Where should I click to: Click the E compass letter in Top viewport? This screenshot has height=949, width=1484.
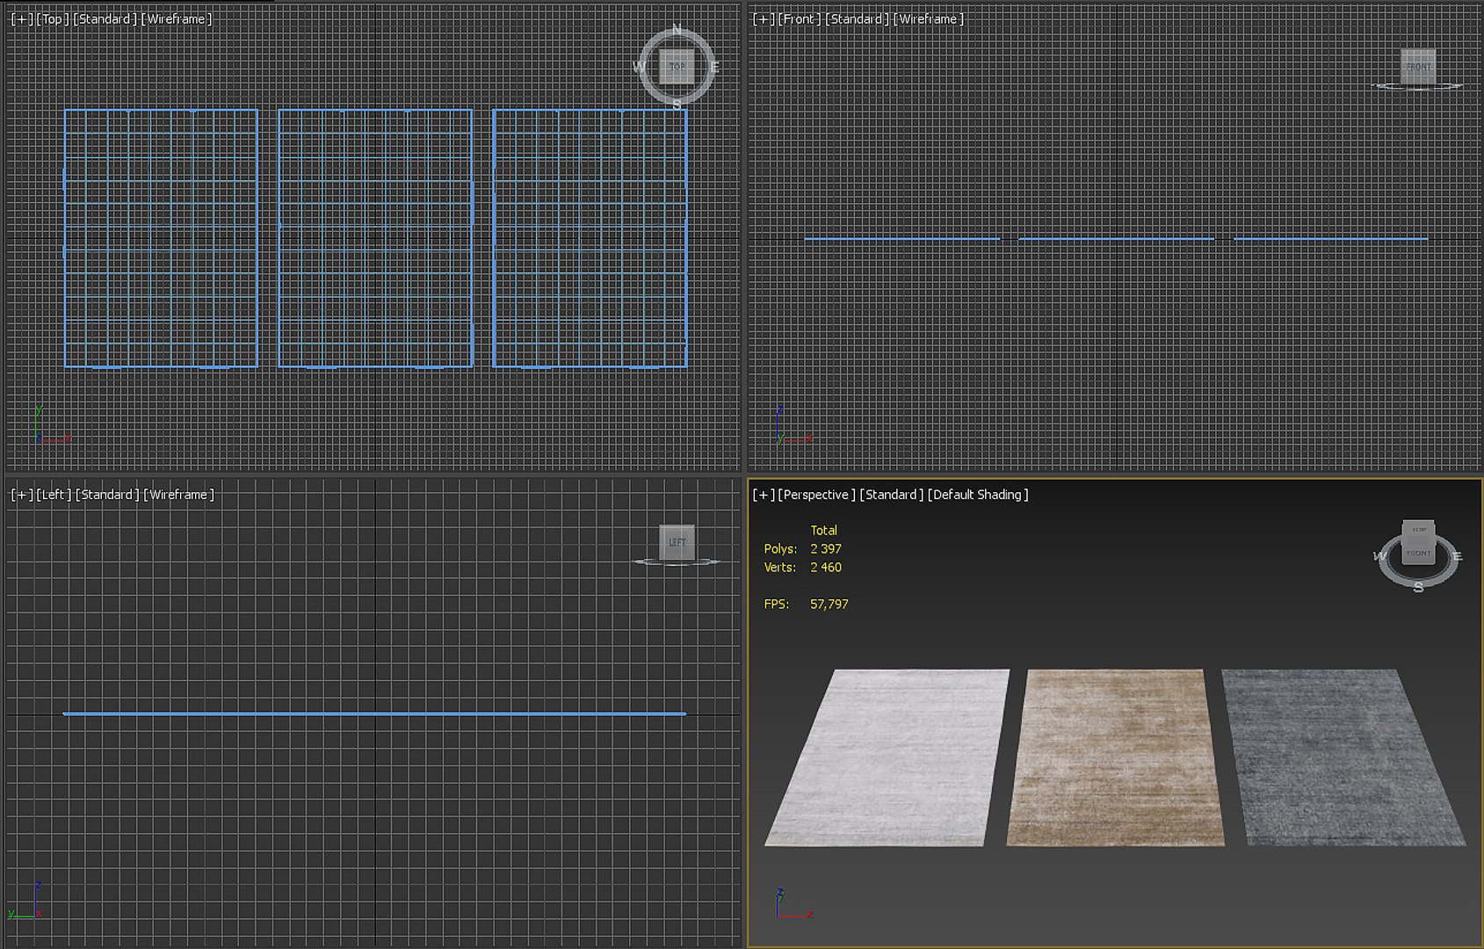tap(714, 67)
